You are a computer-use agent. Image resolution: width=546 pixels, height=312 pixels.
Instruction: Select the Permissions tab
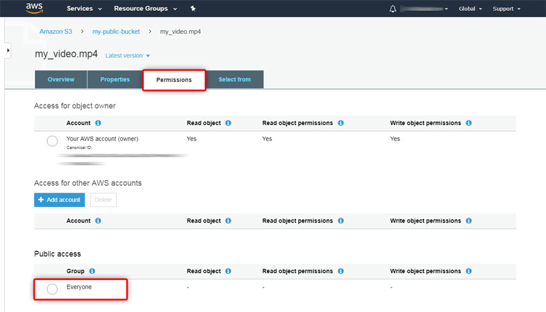(174, 80)
